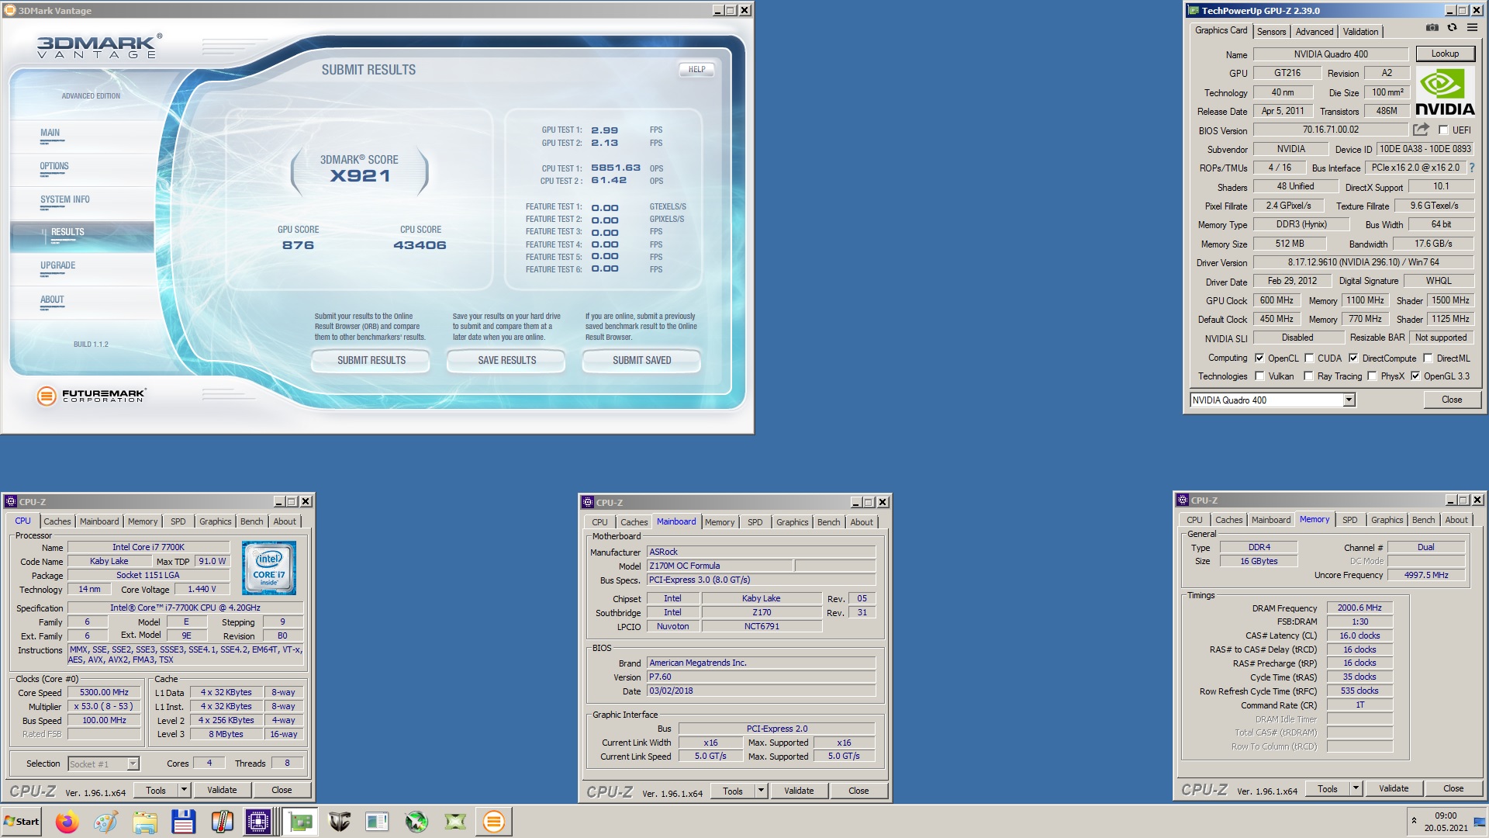Click the dark shield emblem taskbar icon
The height and width of the screenshot is (838, 1489).
point(339,822)
